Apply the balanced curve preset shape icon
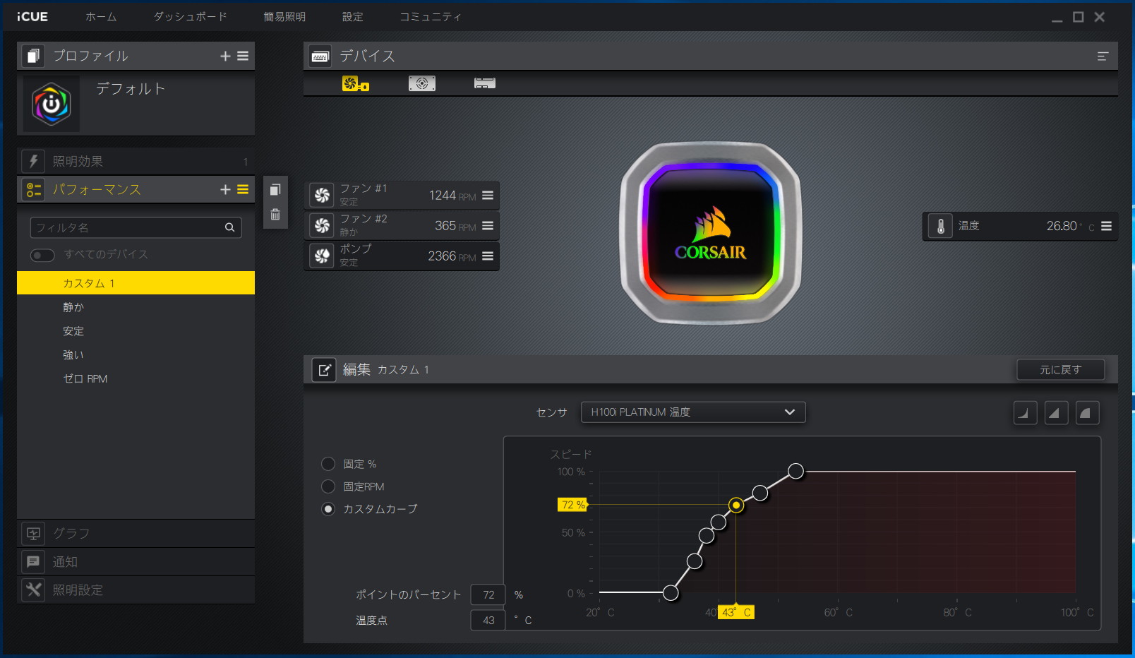Screen dimensions: 1135x658 tap(1056, 412)
